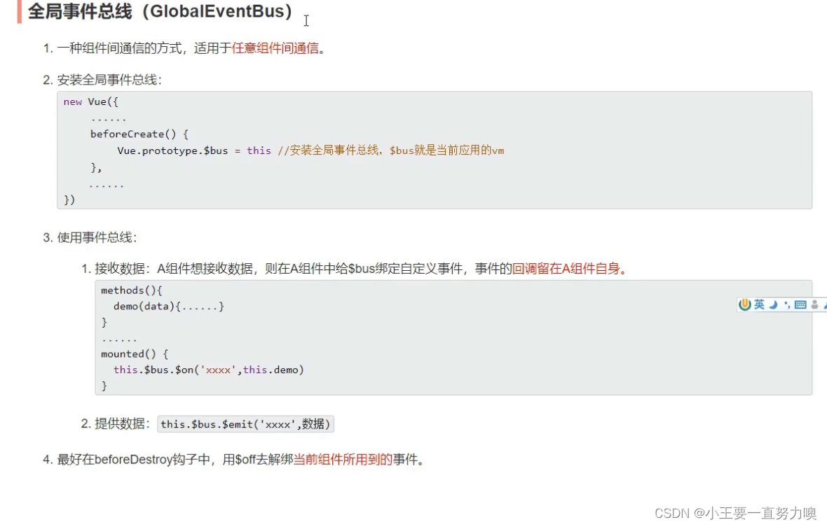Image resolution: width=827 pixels, height=527 pixels.
Task: Click the gray user account icon
Action: coord(814,304)
